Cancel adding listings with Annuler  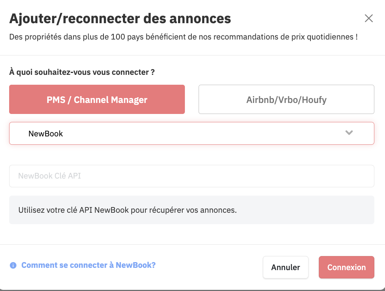coord(286,267)
